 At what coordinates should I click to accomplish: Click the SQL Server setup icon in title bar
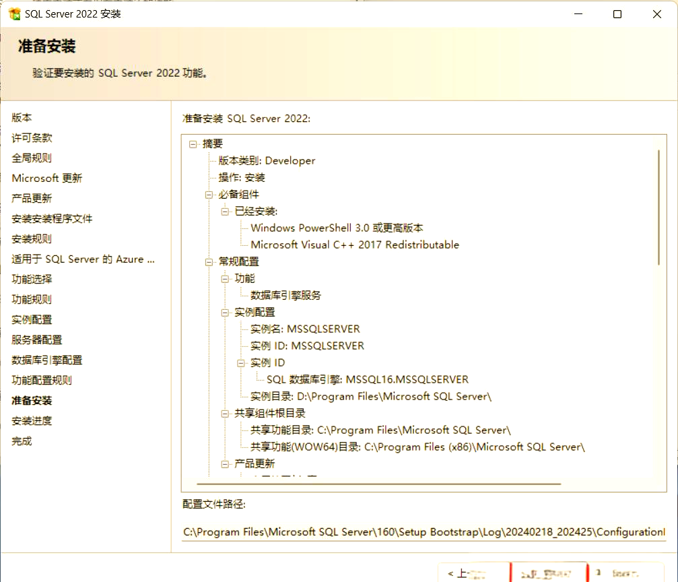(15, 14)
